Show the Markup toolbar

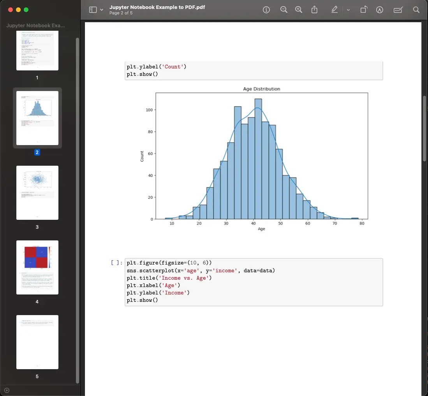tap(398, 10)
